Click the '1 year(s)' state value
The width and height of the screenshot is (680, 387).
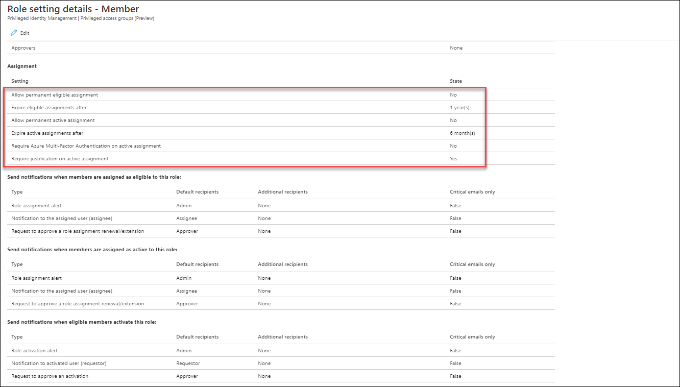(x=460, y=108)
